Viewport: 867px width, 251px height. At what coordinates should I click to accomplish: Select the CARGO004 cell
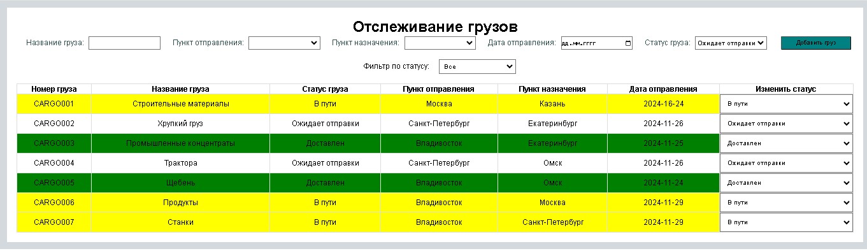54,163
